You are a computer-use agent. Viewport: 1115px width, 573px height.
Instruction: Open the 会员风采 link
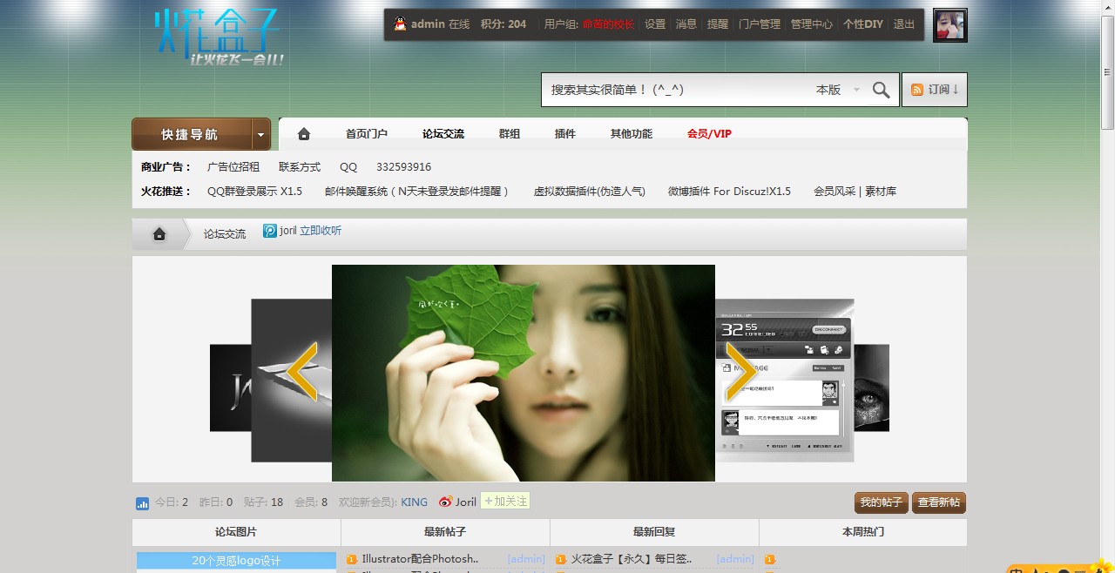pos(835,192)
